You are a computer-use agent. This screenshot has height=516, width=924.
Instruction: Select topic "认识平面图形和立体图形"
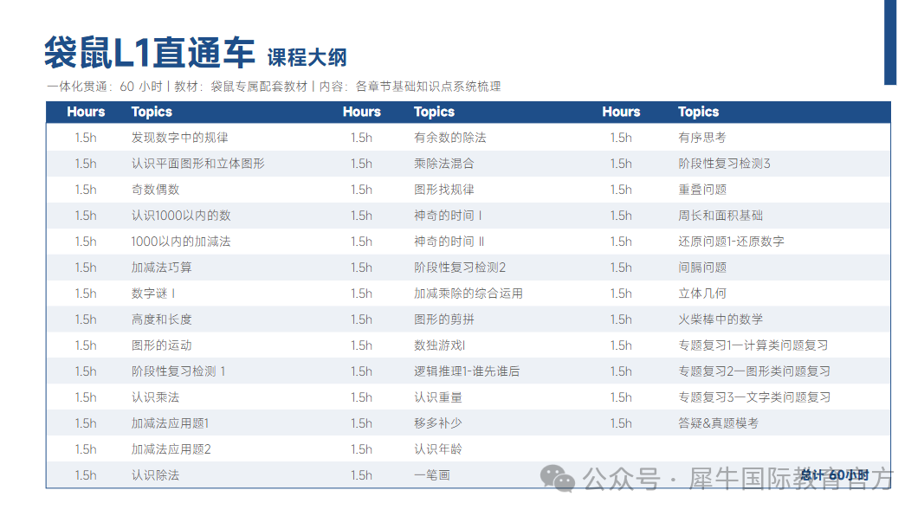pyautogui.click(x=198, y=164)
